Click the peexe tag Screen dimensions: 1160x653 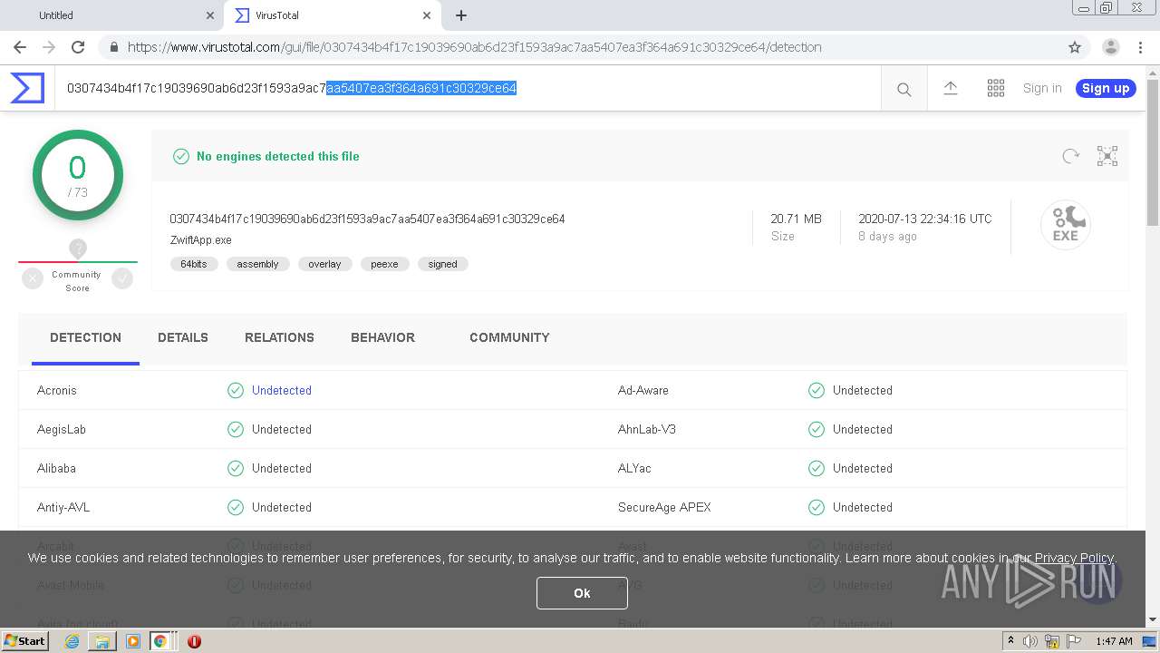tap(384, 264)
